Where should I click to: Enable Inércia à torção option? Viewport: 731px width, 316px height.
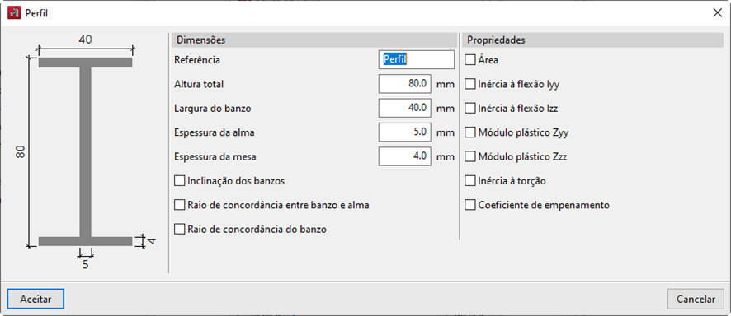[470, 181]
